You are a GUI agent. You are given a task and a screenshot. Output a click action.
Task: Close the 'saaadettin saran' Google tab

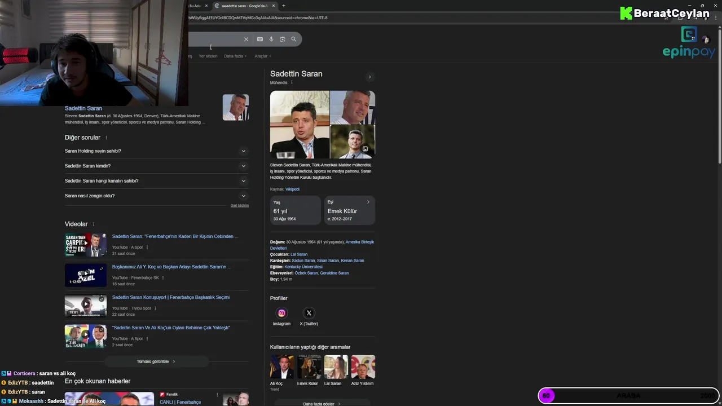click(274, 6)
